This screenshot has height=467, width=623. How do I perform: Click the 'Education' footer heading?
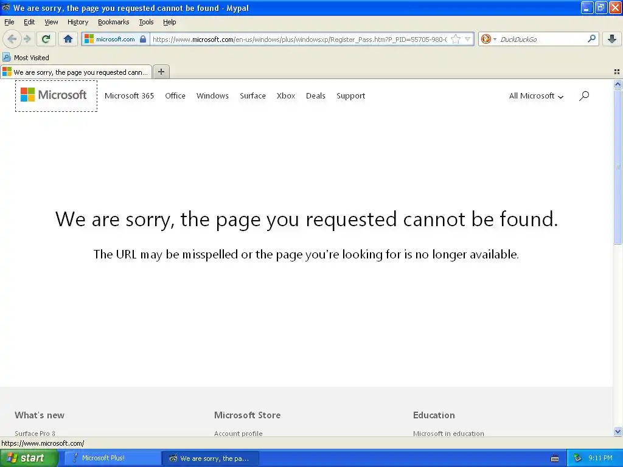(x=434, y=415)
